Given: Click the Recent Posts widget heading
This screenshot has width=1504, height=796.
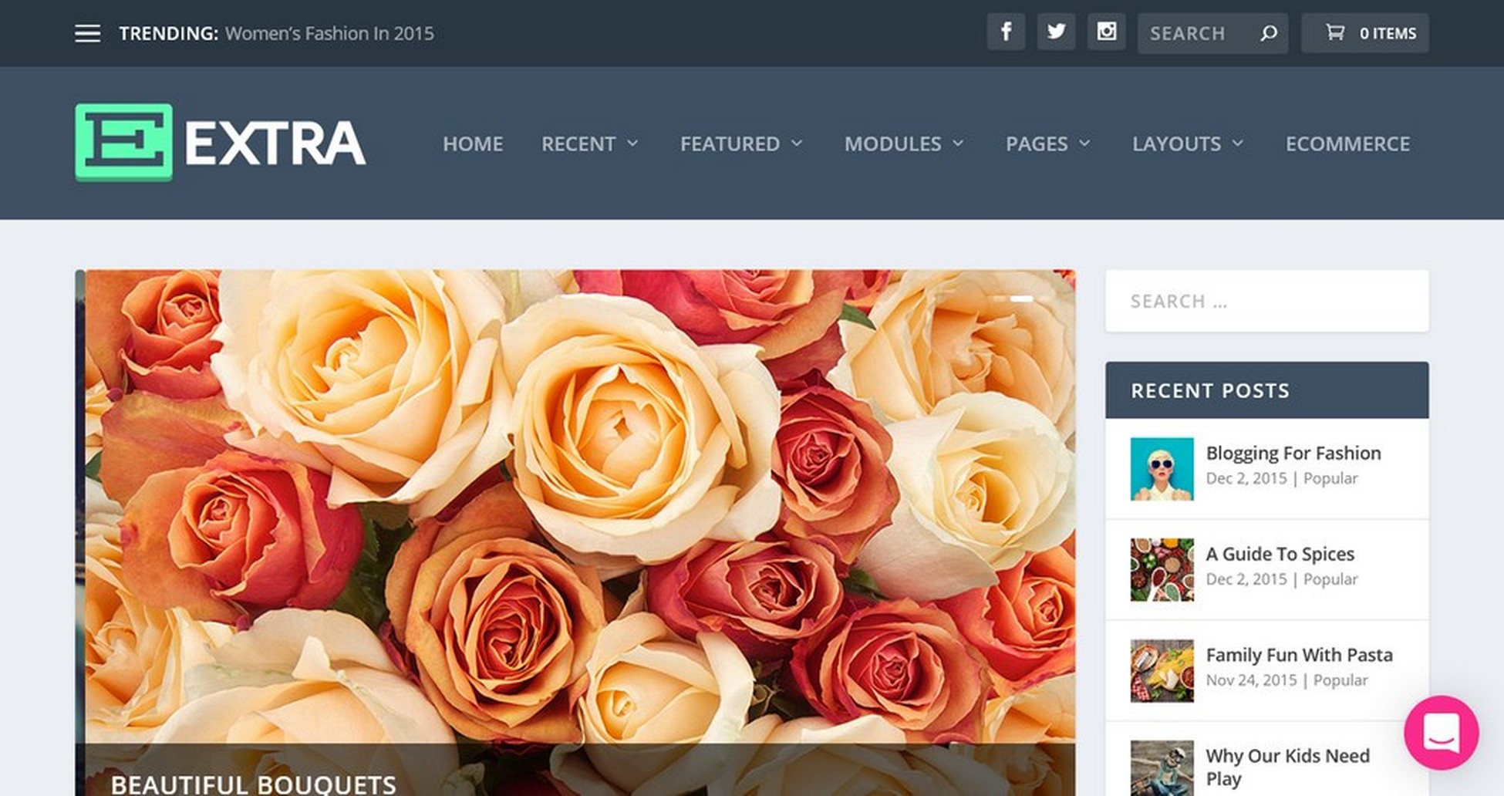Looking at the screenshot, I should coord(1210,391).
